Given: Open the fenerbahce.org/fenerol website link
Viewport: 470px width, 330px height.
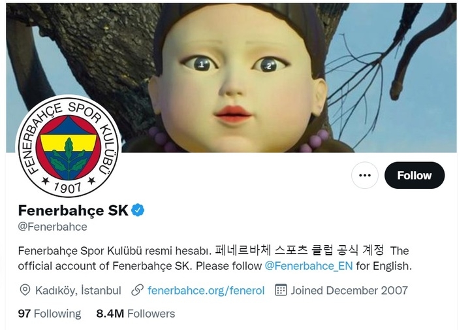Looking at the screenshot, I should coord(206,291).
